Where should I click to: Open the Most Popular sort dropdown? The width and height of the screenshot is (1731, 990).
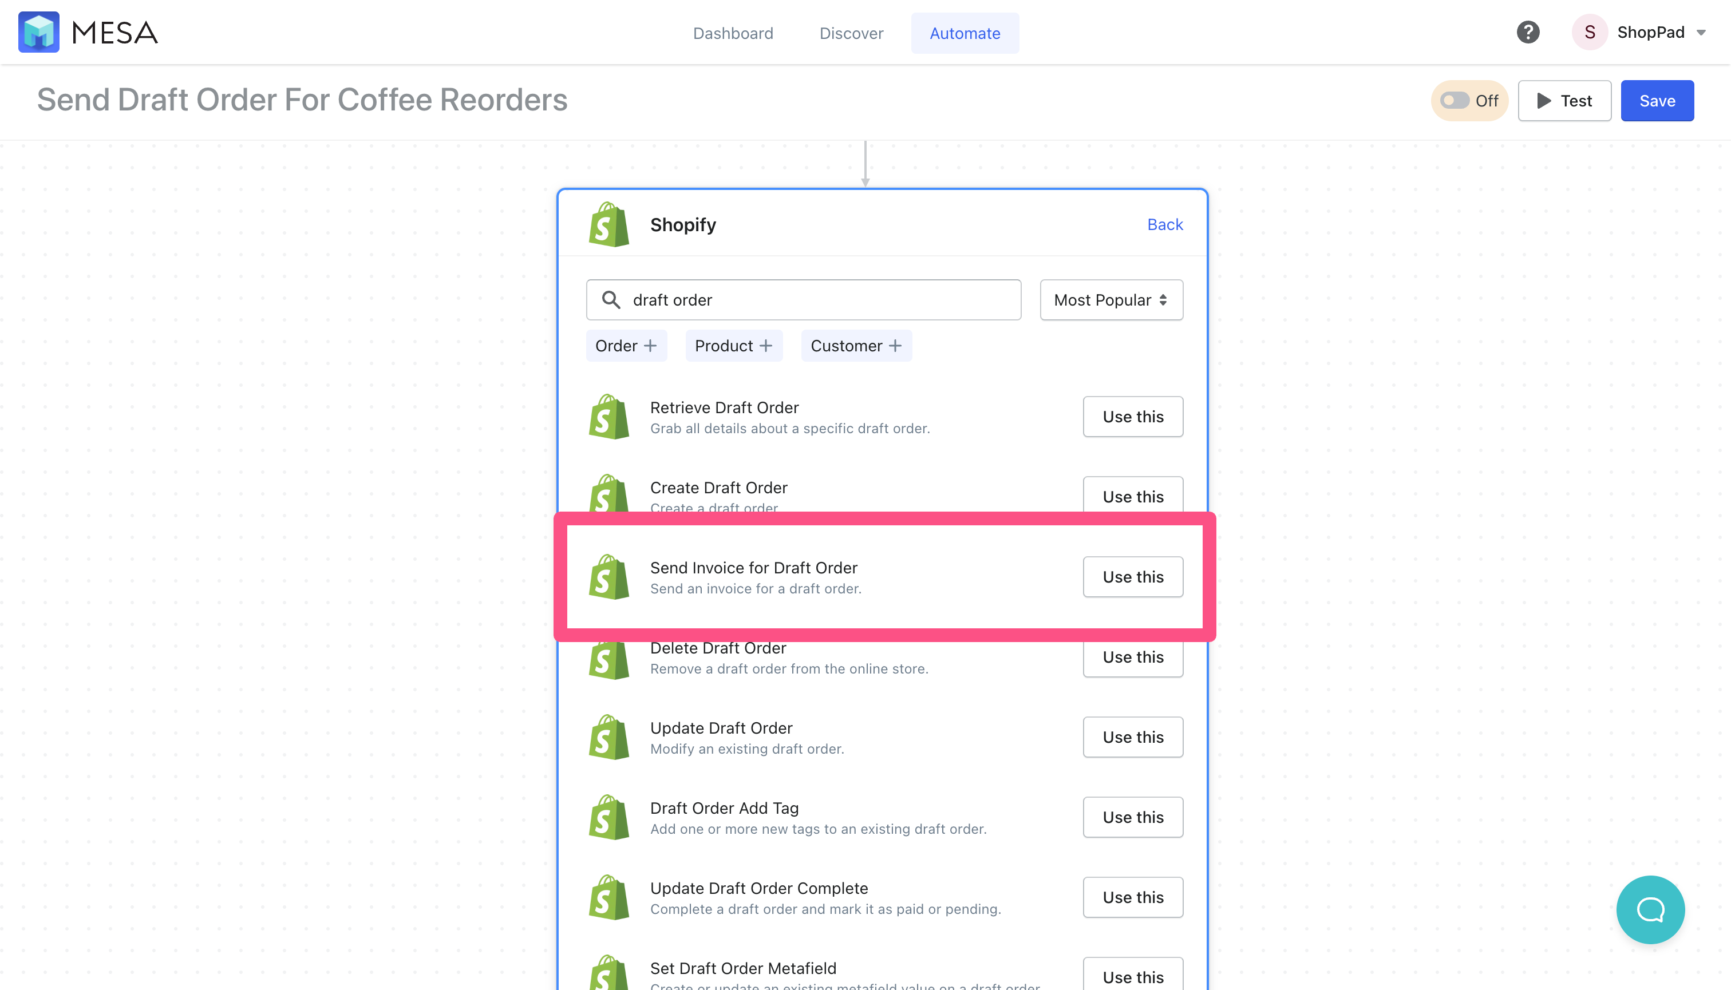(x=1112, y=300)
